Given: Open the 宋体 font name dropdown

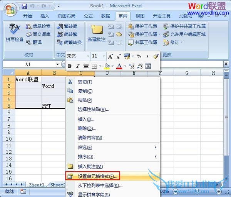Looking at the screenshot, I should click(x=88, y=56).
